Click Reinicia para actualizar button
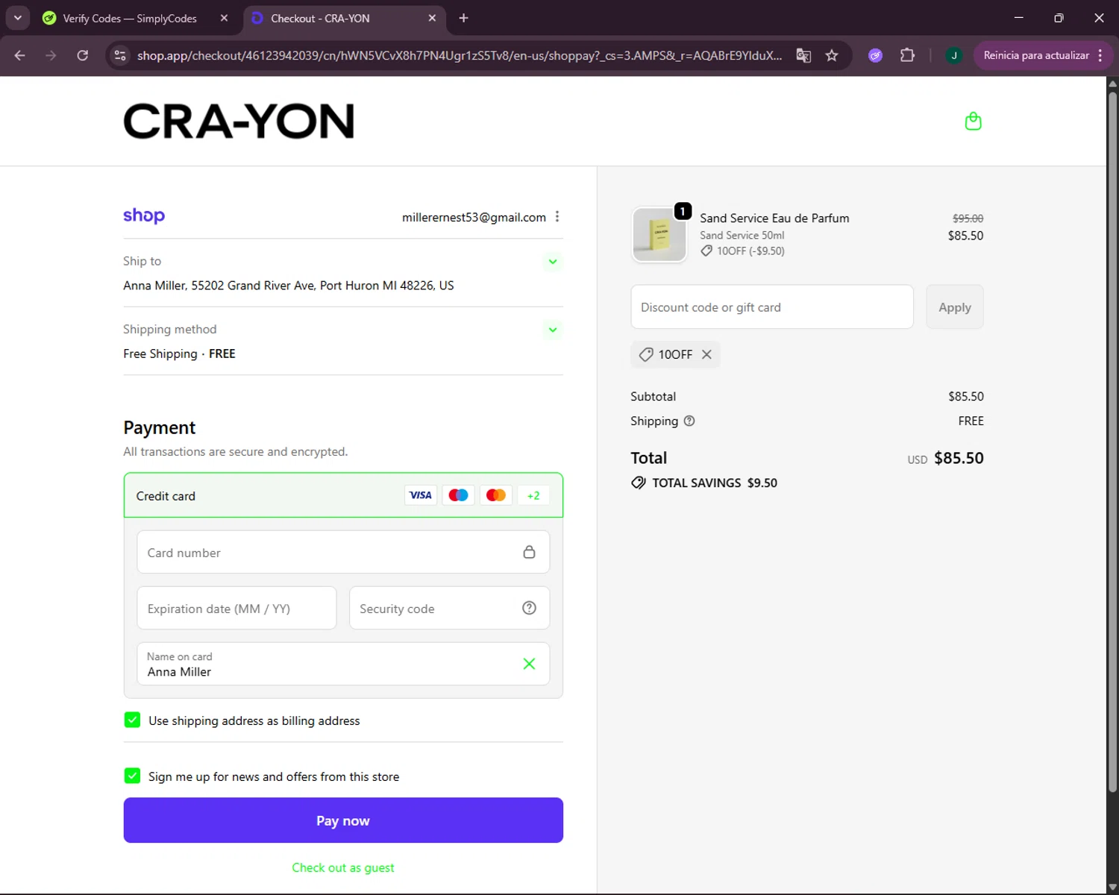Image resolution: width=1119 pixels, height=895 pixels. [1036, 55]
